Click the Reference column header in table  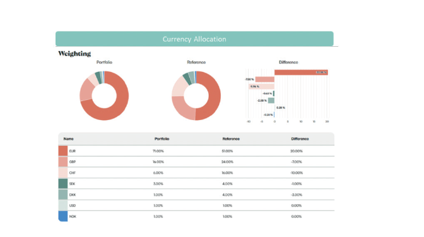pyautogui.click(x=231, y=138)
